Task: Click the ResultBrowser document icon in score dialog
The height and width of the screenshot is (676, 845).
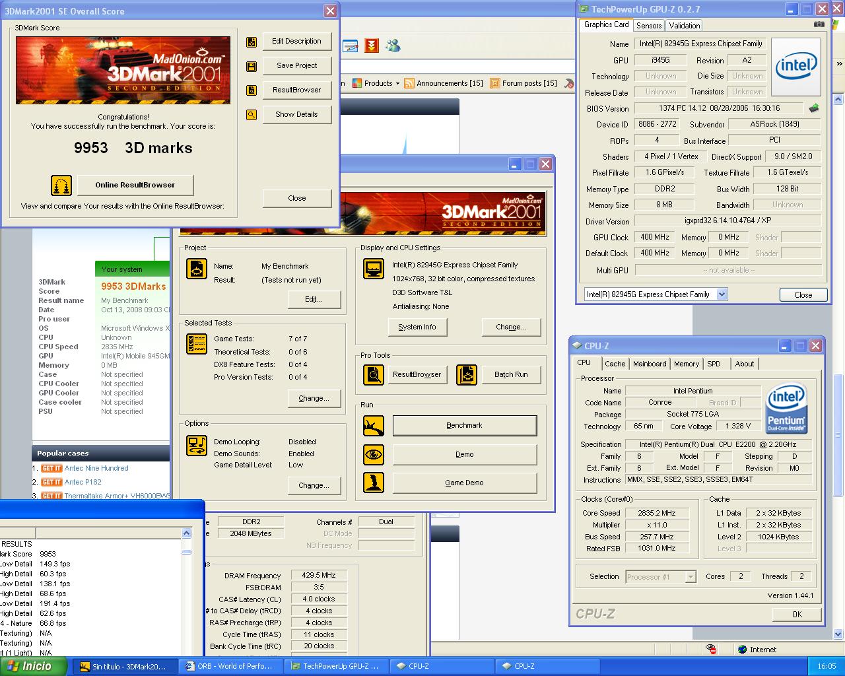Action: (x=252, y=90)
